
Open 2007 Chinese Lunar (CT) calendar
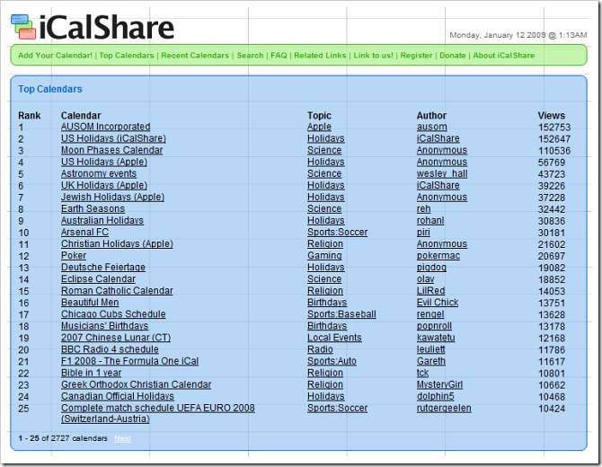tap(116, 338)
